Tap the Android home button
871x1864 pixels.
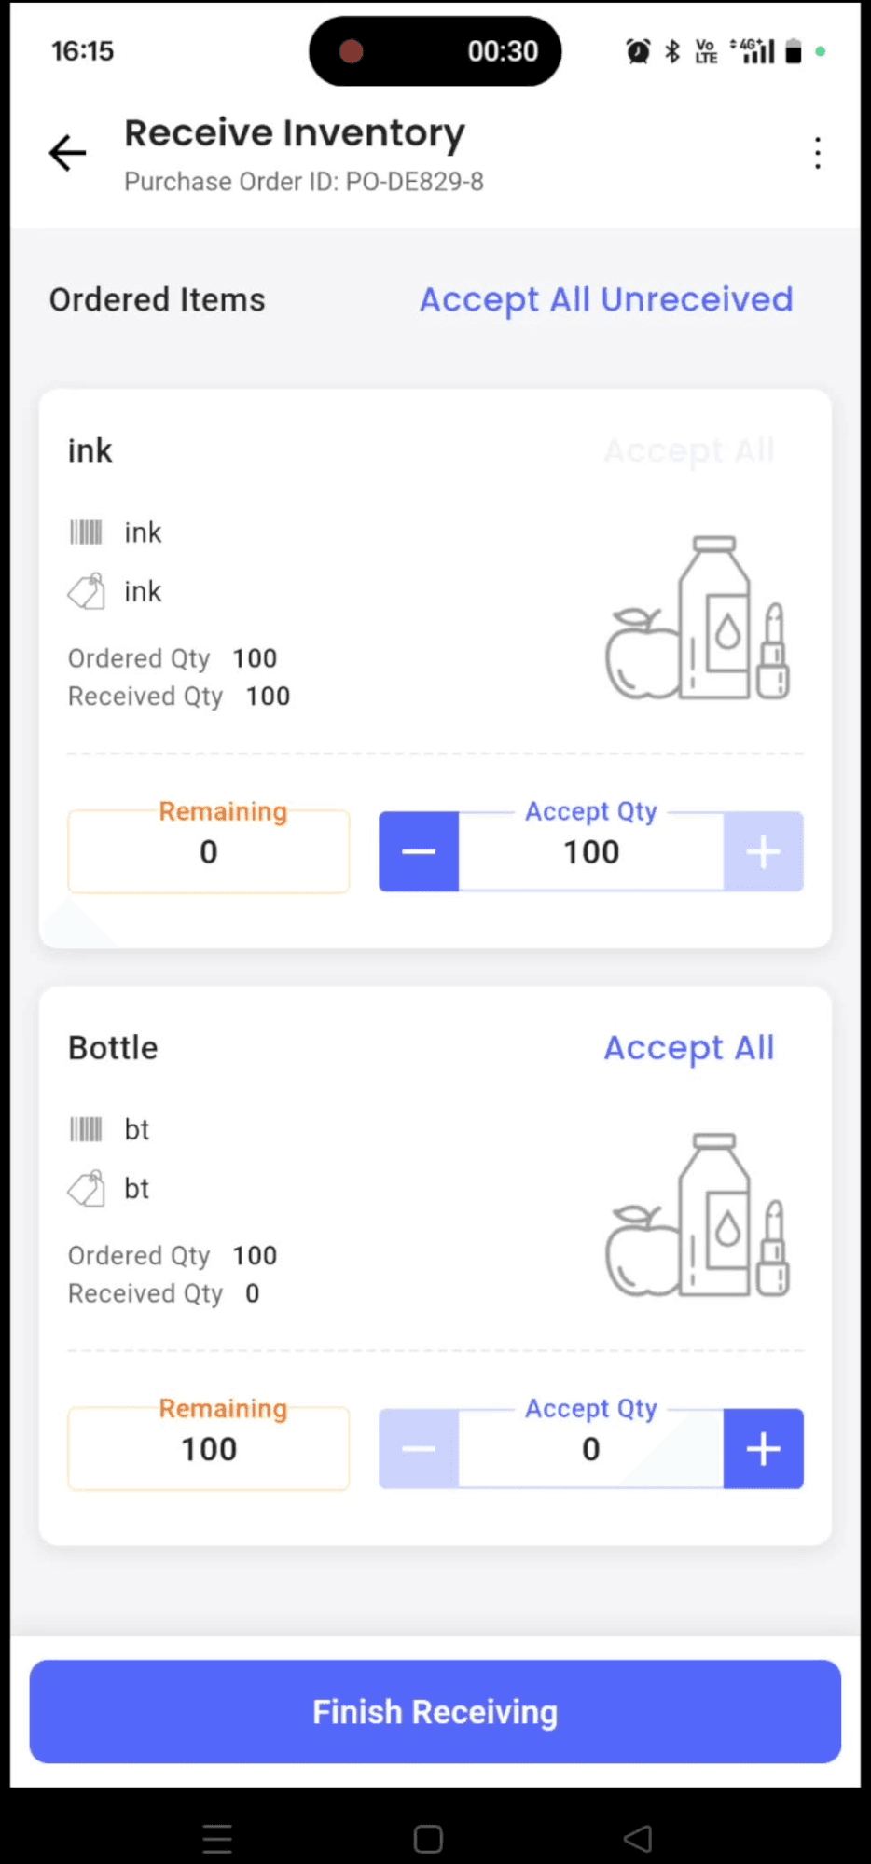click(428, 1839)
